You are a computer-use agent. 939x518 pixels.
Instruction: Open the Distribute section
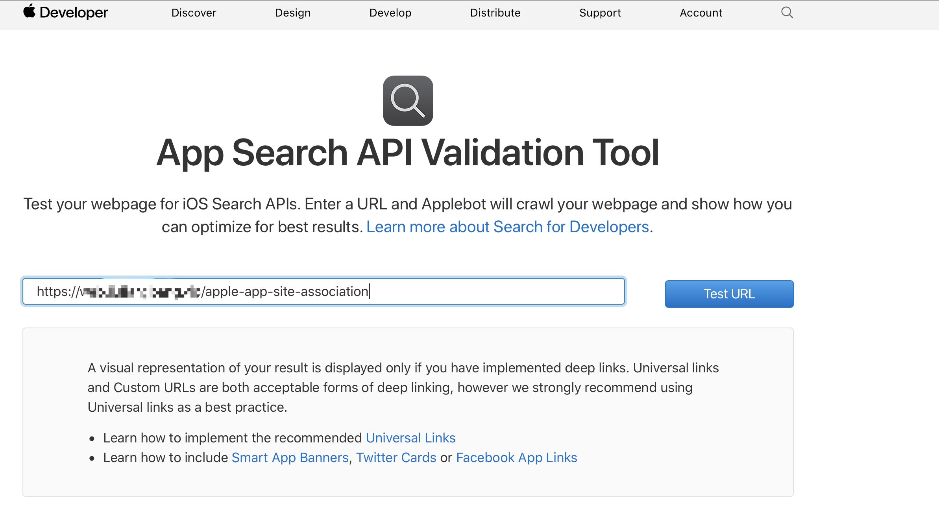pyautogui.click(x=495, y=13)
